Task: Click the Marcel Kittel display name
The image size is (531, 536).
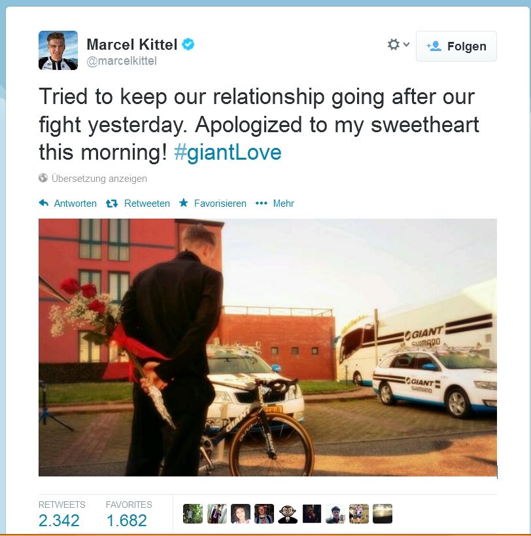Action: 132,45
